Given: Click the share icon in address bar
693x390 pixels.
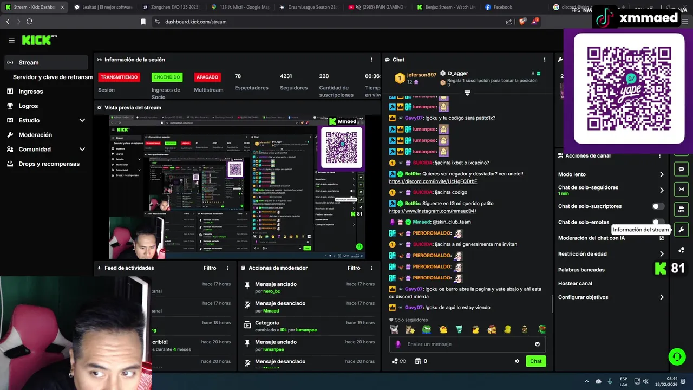Looking at the screenshot, I should pyautogui.click(x=509, y=22).
